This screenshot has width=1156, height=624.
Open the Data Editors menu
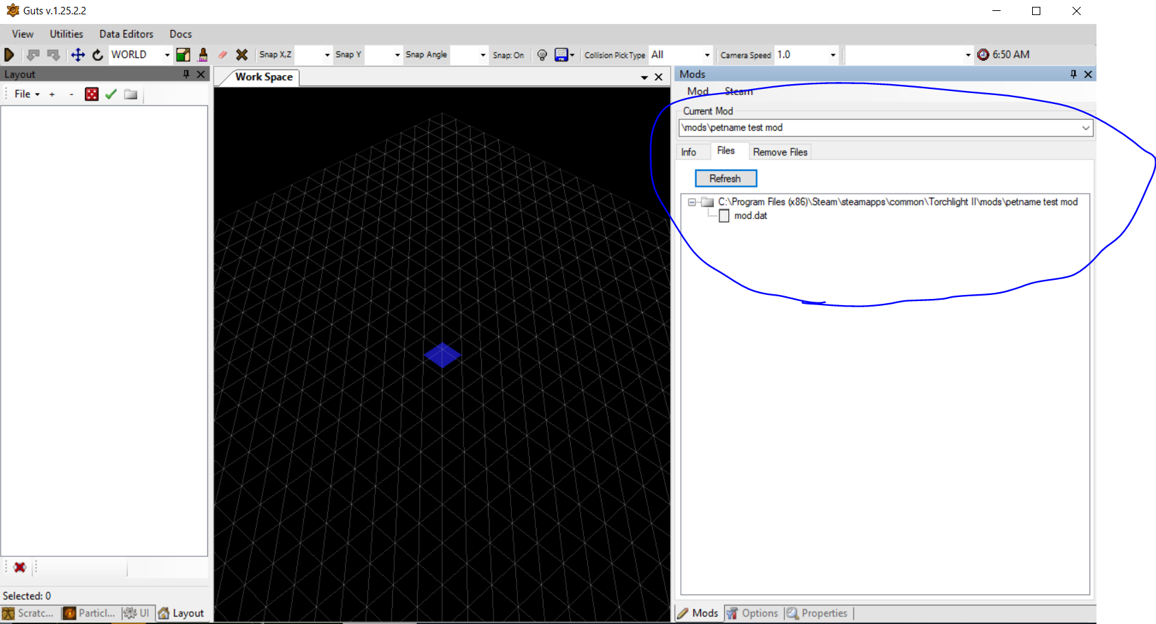pyautogui.click(x=126, y=34)
